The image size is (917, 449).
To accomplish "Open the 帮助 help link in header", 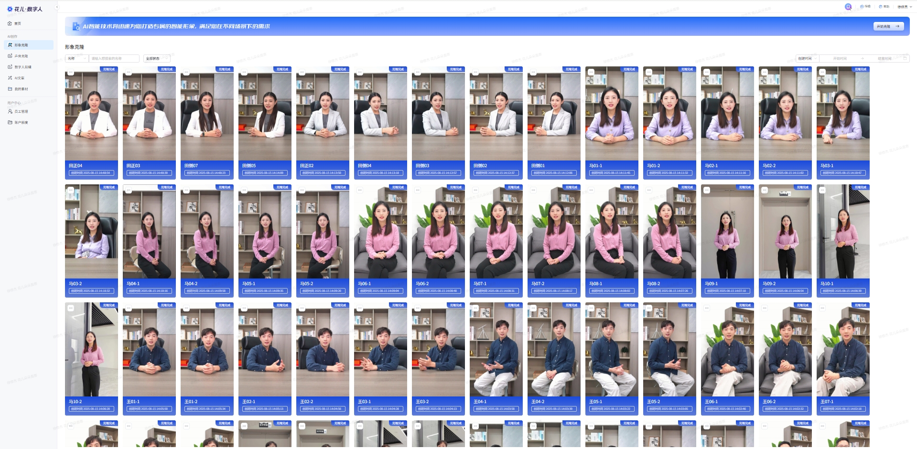I will (x=884, y=7).
